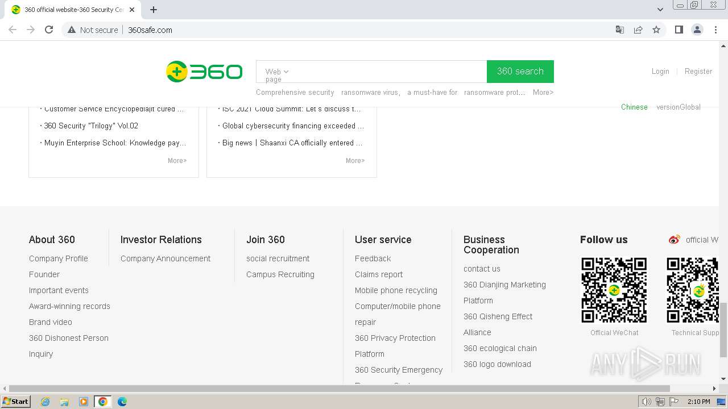
Task: Click the Comprehensive security suggestion
Action: click(x=295, y=92)
